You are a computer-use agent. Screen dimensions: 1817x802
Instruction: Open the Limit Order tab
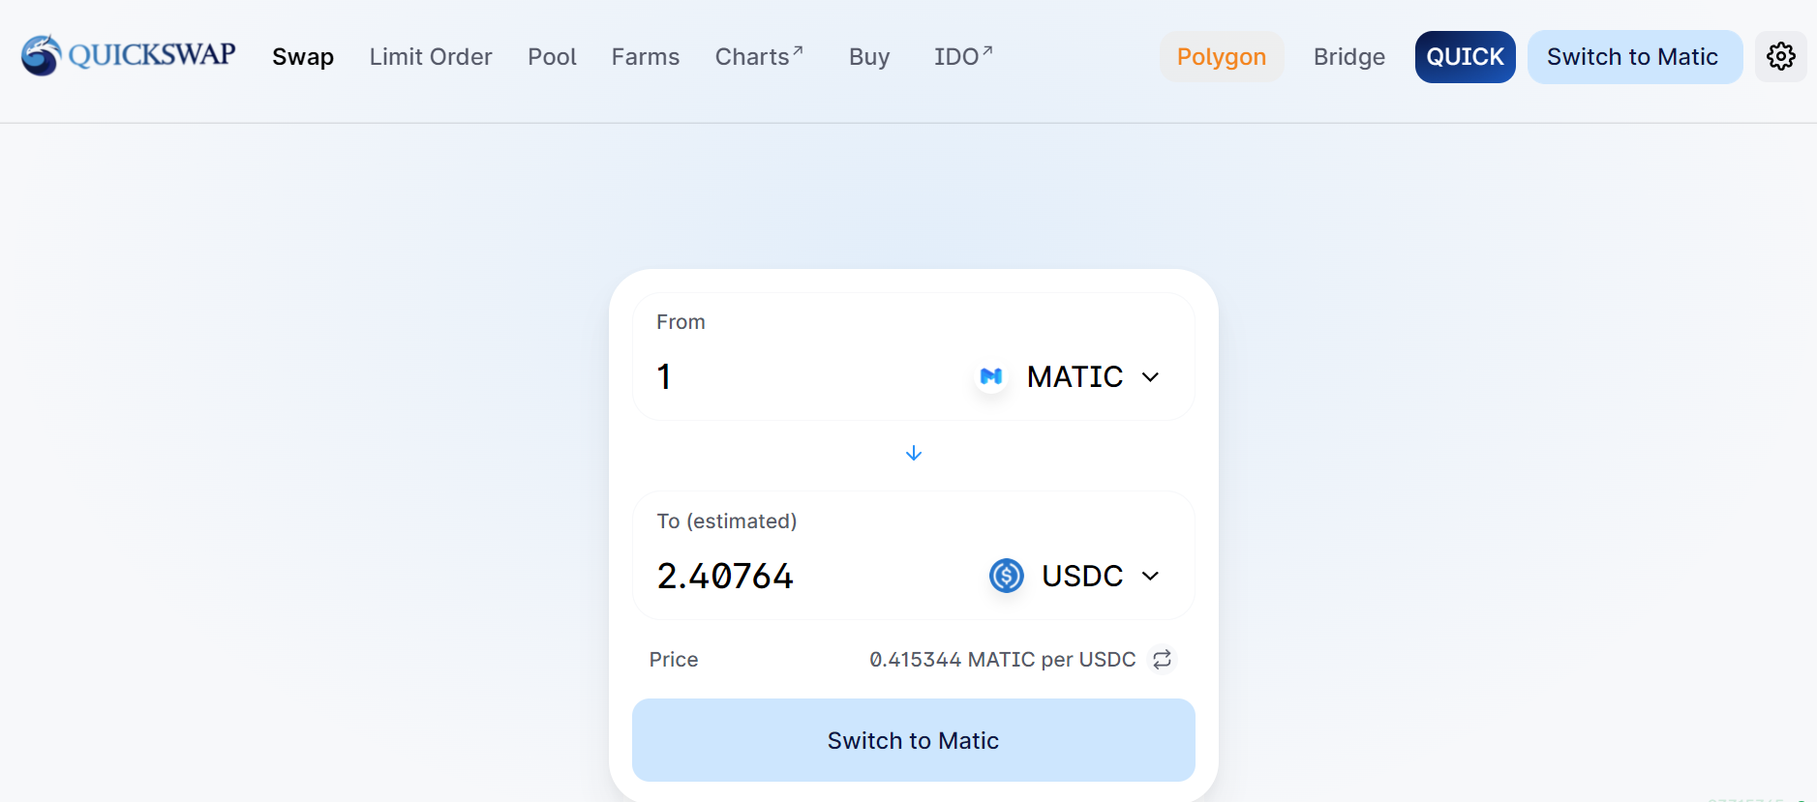(x=431, y=57)
